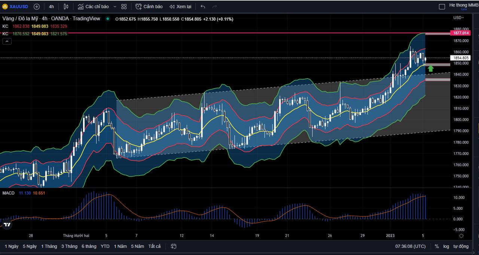Viewport: 479px width, 255px height.
Task: Open the go-to-date calendar icon
Action: tap(174, 246)
